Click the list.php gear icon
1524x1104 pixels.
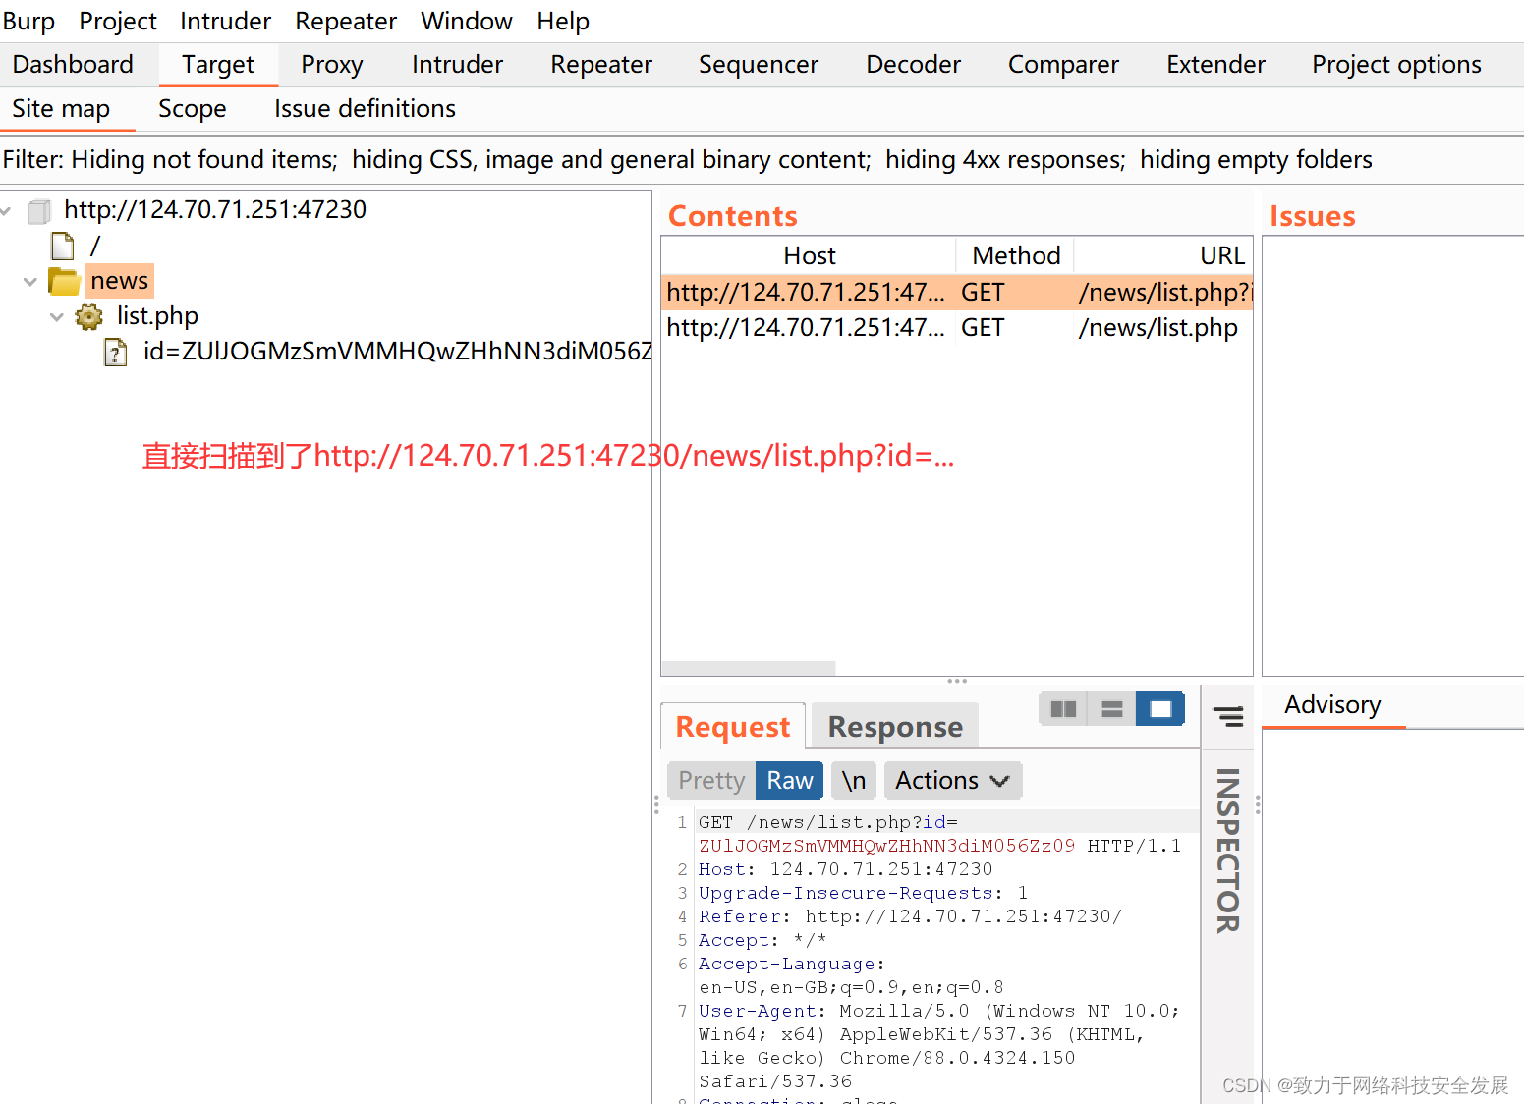(89, 316)
